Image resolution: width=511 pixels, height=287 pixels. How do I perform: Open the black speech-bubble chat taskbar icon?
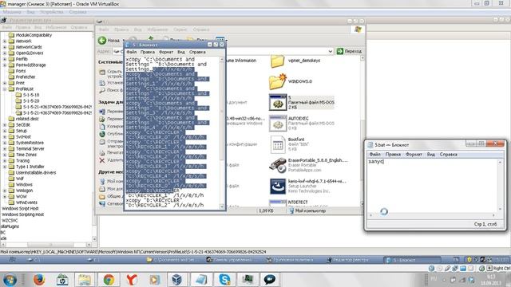pos(270,280)
